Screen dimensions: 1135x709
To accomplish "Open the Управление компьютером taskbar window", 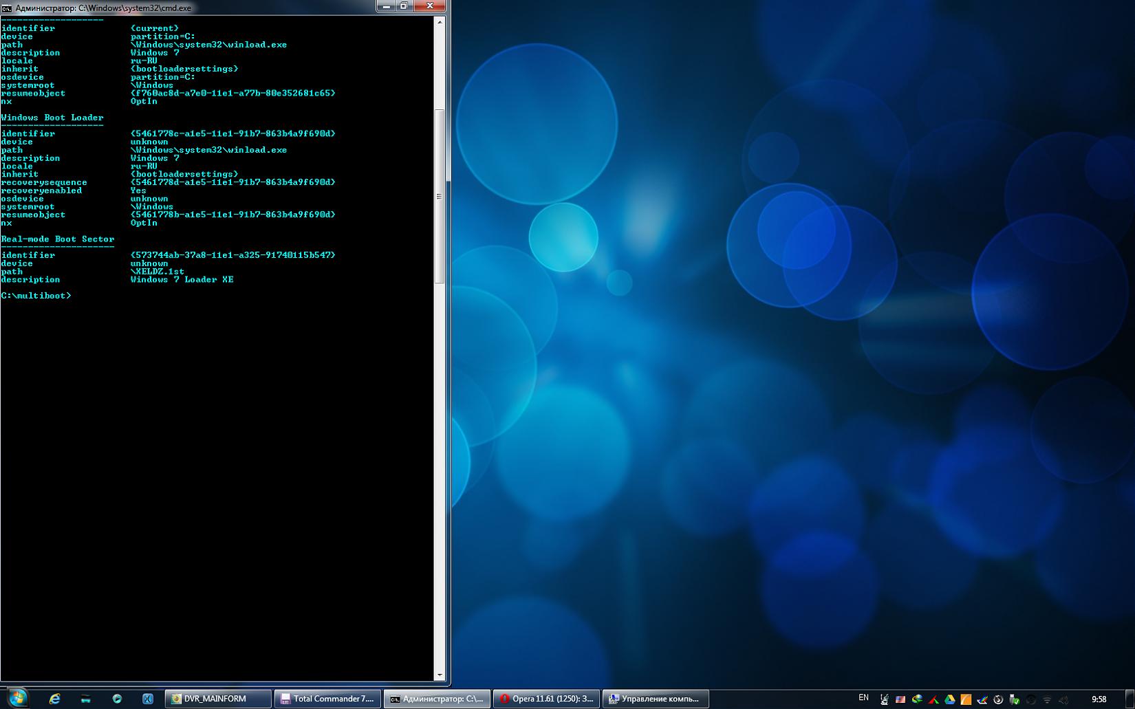I will click(x=656, y=699).
